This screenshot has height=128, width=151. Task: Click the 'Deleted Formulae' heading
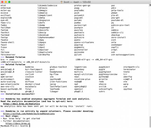coord(15,65)
